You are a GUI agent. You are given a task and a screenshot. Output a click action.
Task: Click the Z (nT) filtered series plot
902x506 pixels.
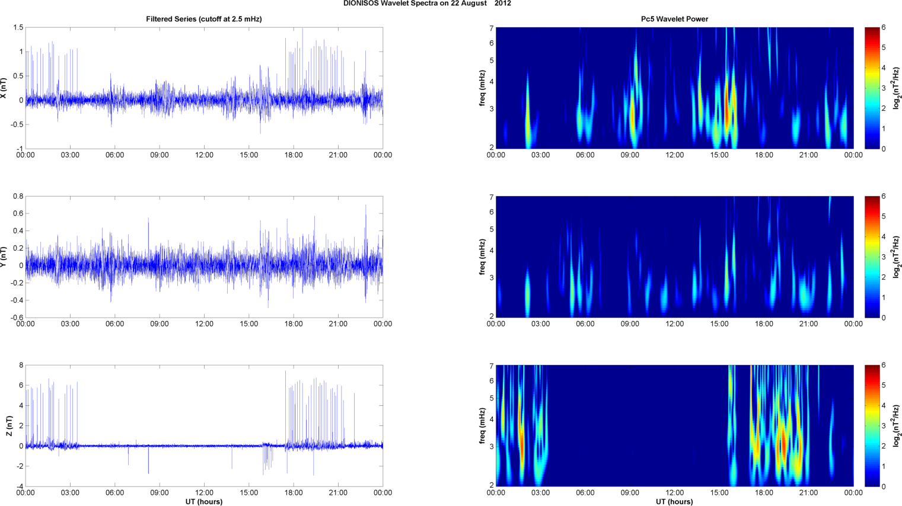point(204,426)
